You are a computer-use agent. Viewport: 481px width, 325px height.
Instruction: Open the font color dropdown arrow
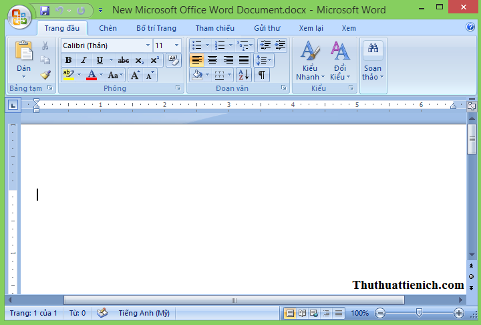pos(101,76)
